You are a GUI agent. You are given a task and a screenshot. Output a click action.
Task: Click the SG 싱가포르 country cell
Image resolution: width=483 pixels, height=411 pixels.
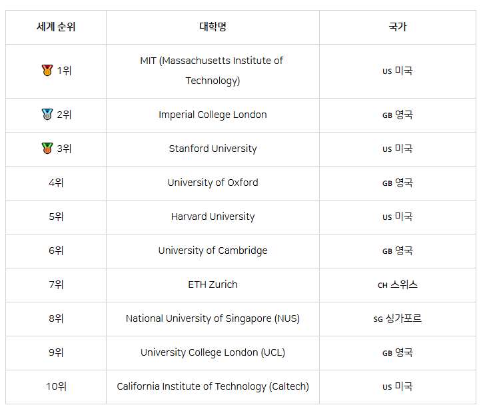[398, 319]
